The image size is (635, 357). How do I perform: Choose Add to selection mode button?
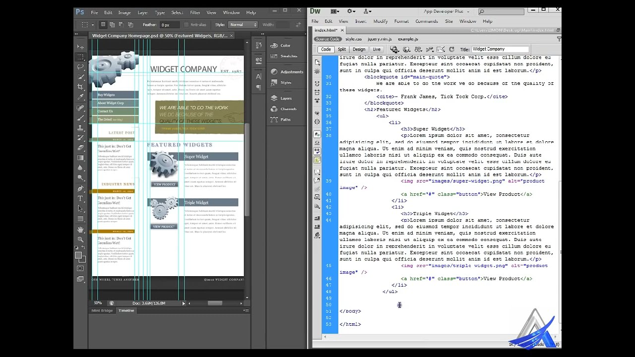click(112, 24)
